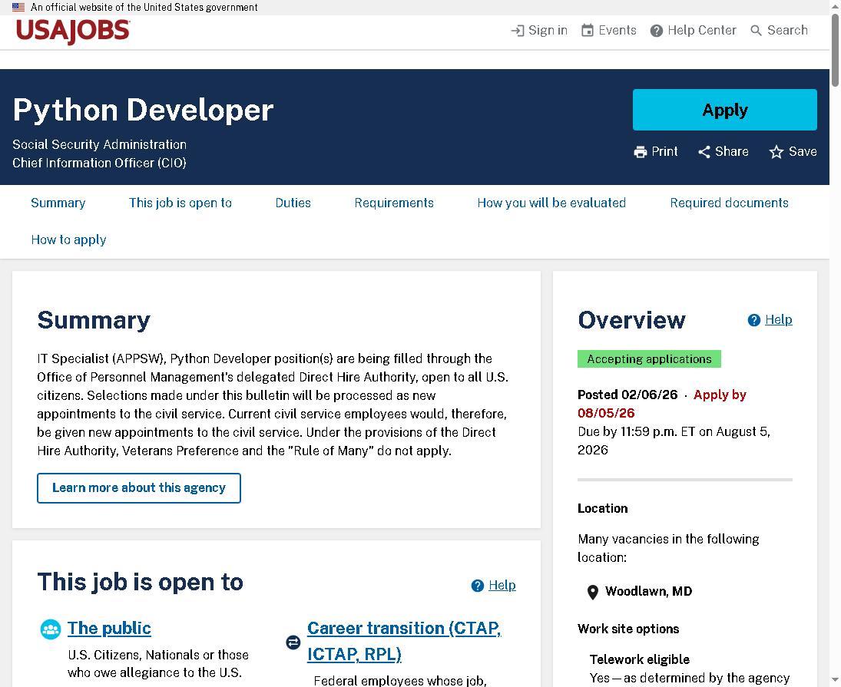Click the 'Woodlawn, MD' location text
841x687 pixels.
coord(648,592)
